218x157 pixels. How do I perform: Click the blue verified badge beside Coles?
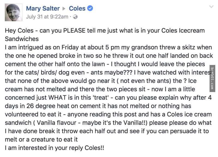click(x=90, y=8)
